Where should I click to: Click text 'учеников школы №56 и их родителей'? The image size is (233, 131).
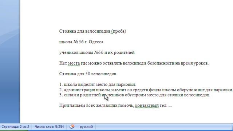pyautogui.click(x=97, y=52)
